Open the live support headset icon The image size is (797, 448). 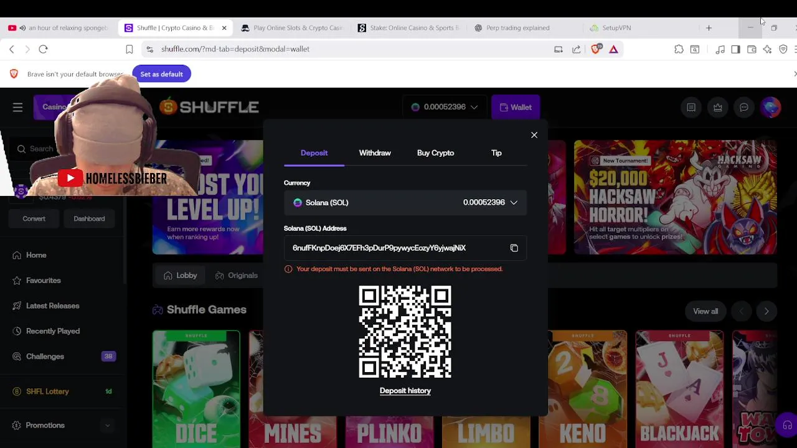[787, 426]
